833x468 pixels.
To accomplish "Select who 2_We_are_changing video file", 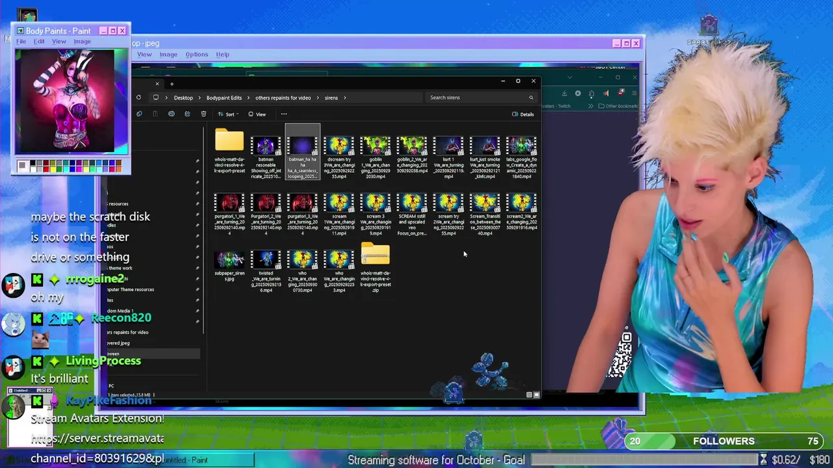I will 303,271.
